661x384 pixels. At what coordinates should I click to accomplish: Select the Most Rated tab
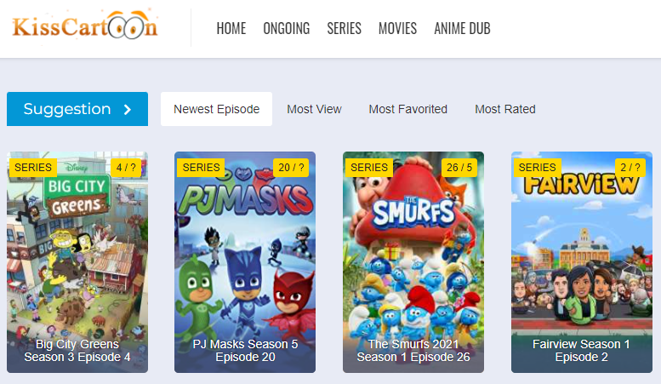505,109
